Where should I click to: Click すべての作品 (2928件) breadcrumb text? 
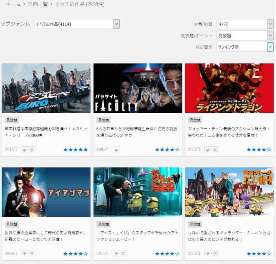80,4
